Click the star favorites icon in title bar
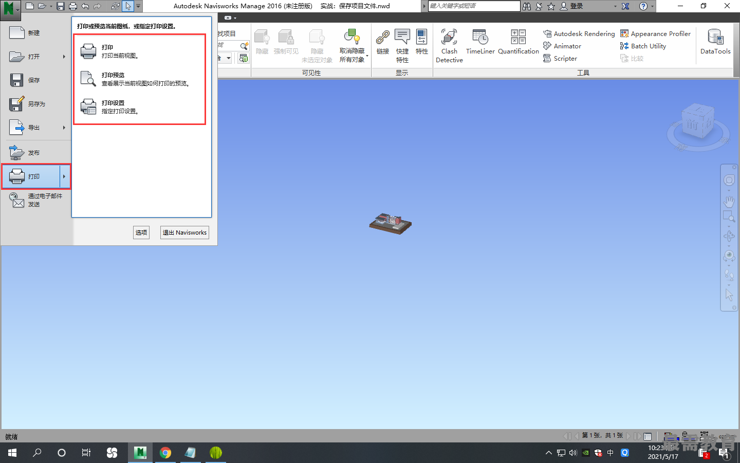This screenshot has height=463, width=740. pos(551,6)
